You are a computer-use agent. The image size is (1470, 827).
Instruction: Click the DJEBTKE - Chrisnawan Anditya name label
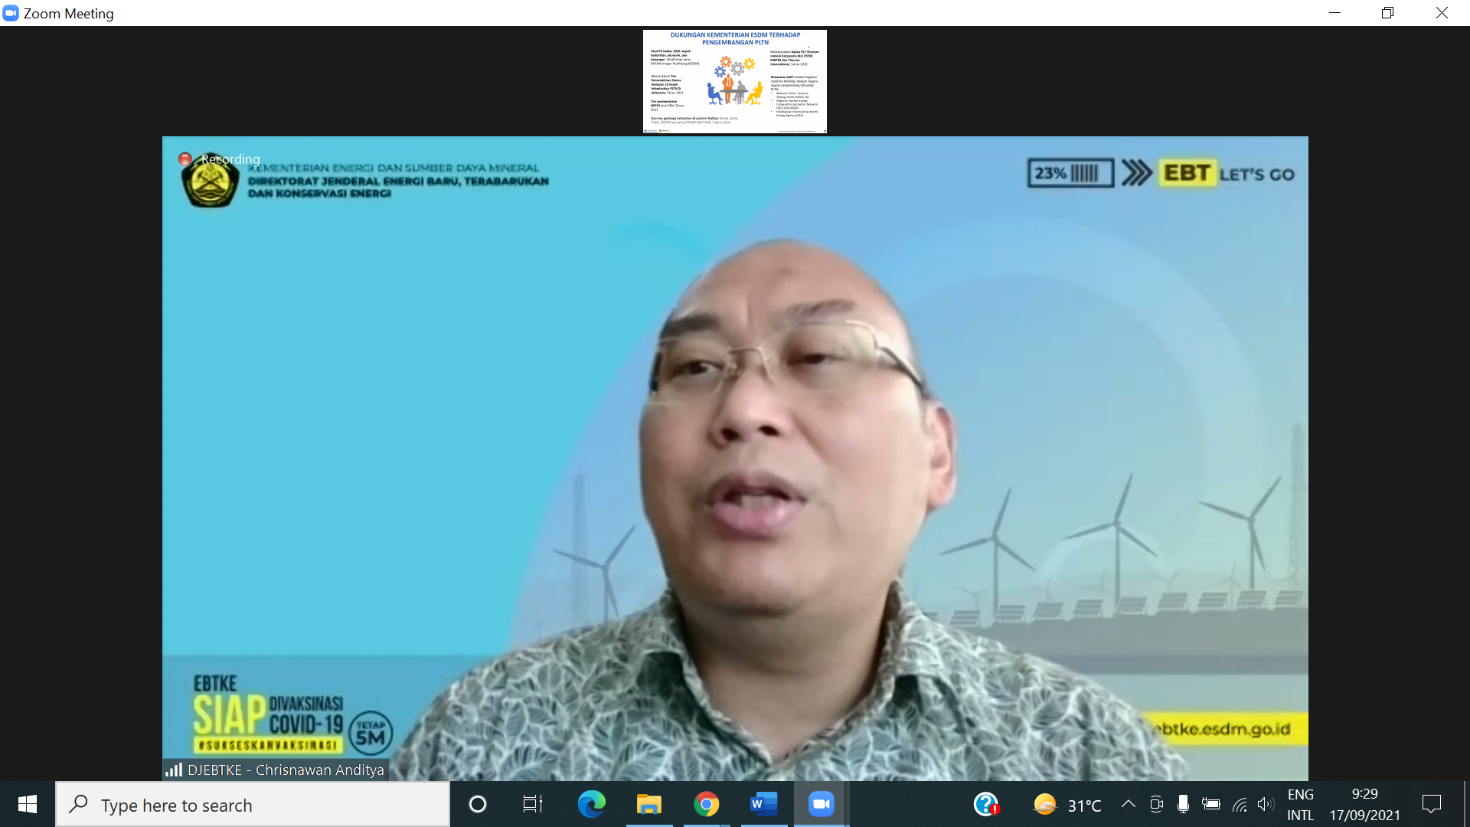point(286,770)
